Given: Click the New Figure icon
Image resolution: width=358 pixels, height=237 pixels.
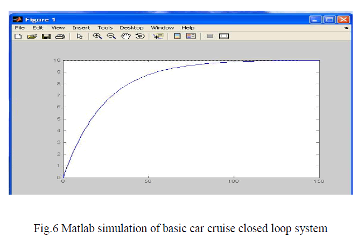Looking at the screenshot, I should pos(18,36).
